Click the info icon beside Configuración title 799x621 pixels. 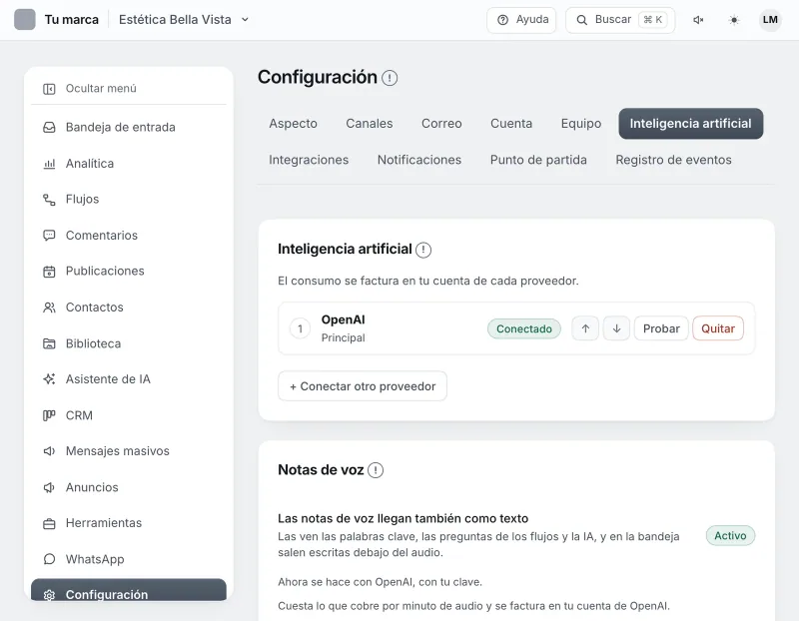pos(390,78)
